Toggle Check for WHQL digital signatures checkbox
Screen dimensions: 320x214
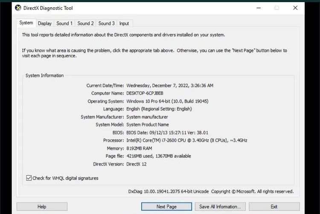click(x=29, y=178)
